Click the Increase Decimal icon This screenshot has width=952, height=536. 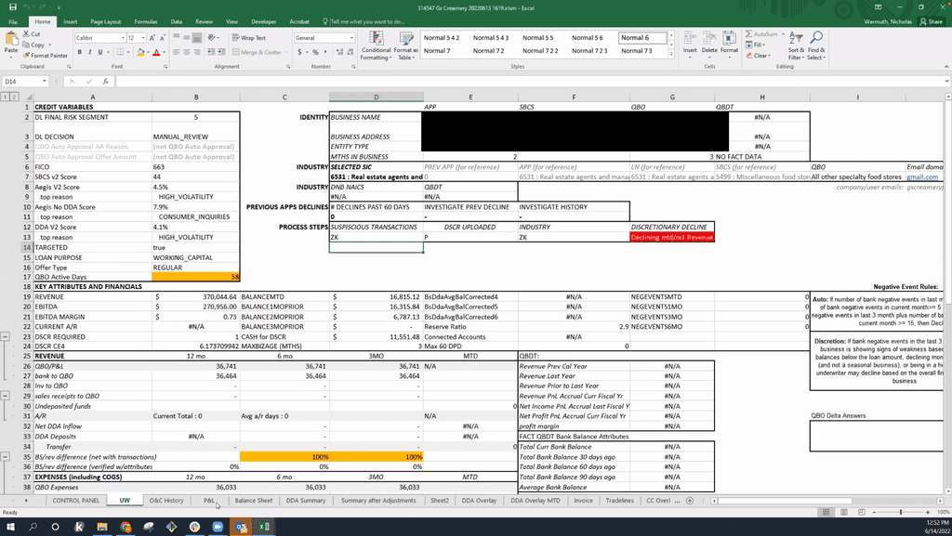tap(339, 52)
